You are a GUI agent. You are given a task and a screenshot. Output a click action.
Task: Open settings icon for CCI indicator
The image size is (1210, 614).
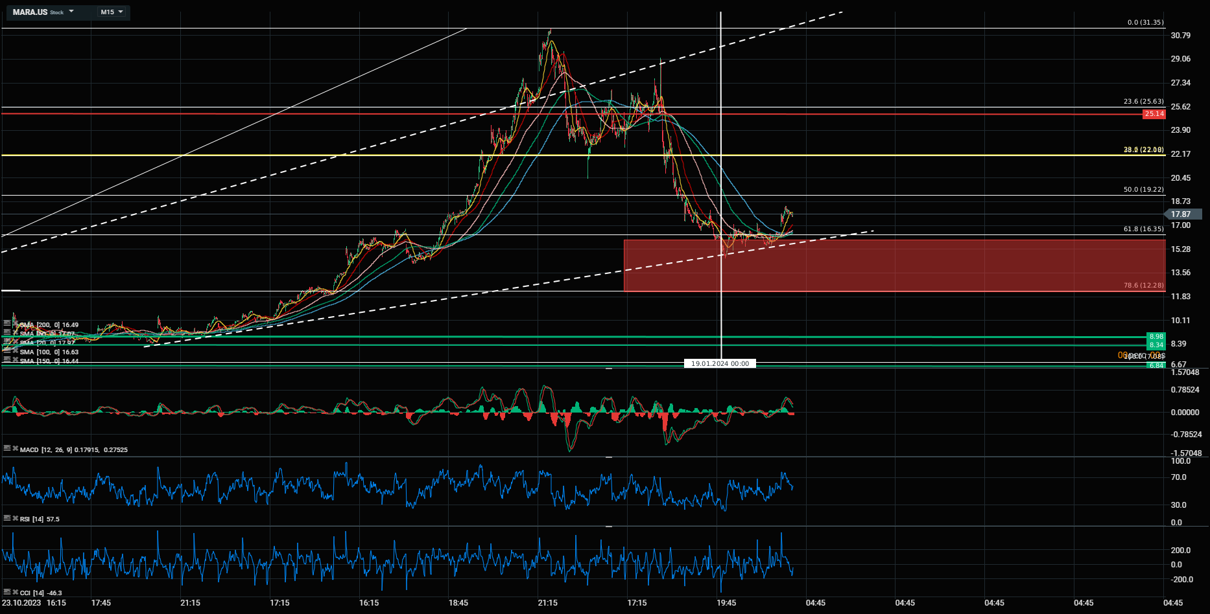tap(7, 592)
